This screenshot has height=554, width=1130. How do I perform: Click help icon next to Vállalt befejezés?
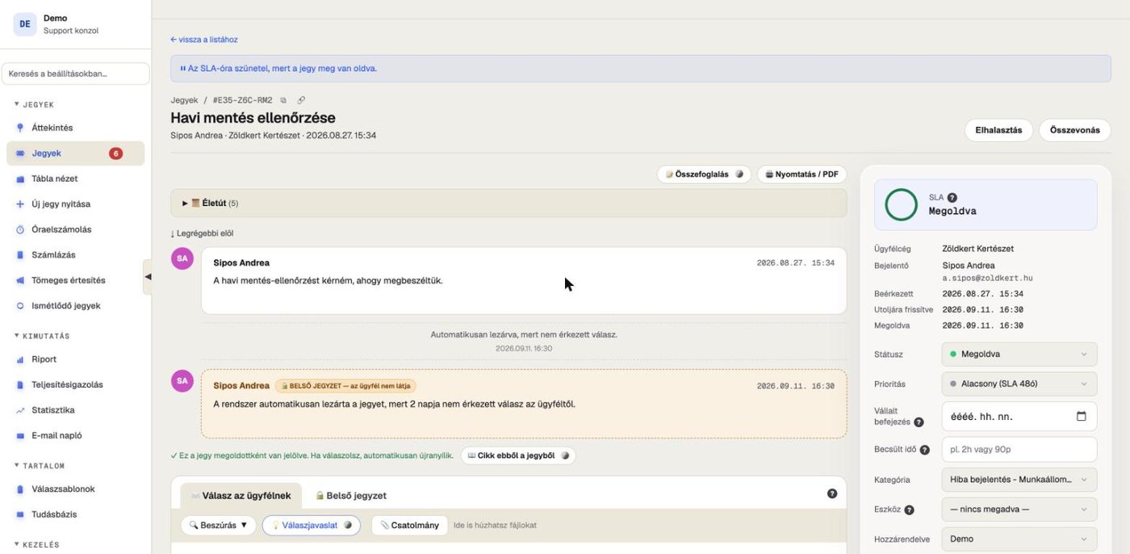tap(919, 422)
